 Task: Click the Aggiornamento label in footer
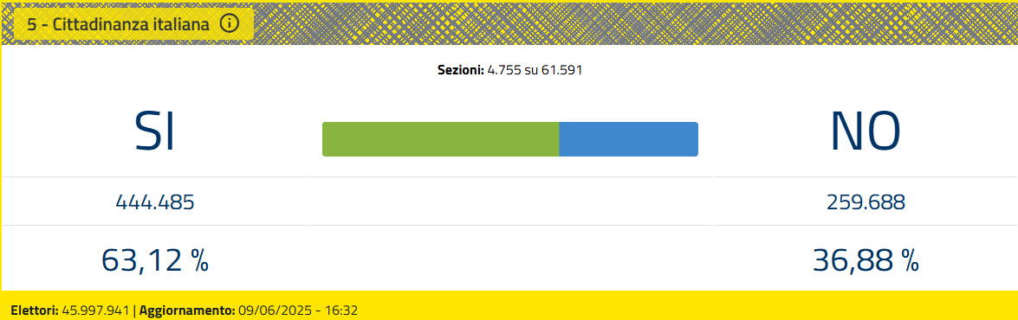pyautogui.click(x=187, y=310)
